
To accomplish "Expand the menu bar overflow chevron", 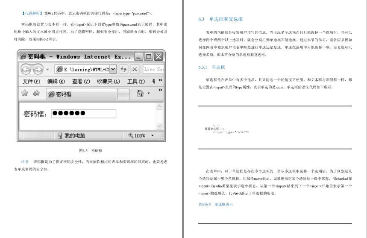I will [160, 80].
